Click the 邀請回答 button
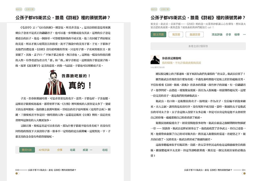Screen dimensions: 261x181 click(195, 34)
